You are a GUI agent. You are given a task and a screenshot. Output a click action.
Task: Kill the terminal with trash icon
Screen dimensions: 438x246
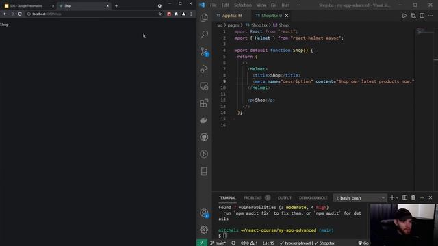pyautogui.click(x=413, y=197)
